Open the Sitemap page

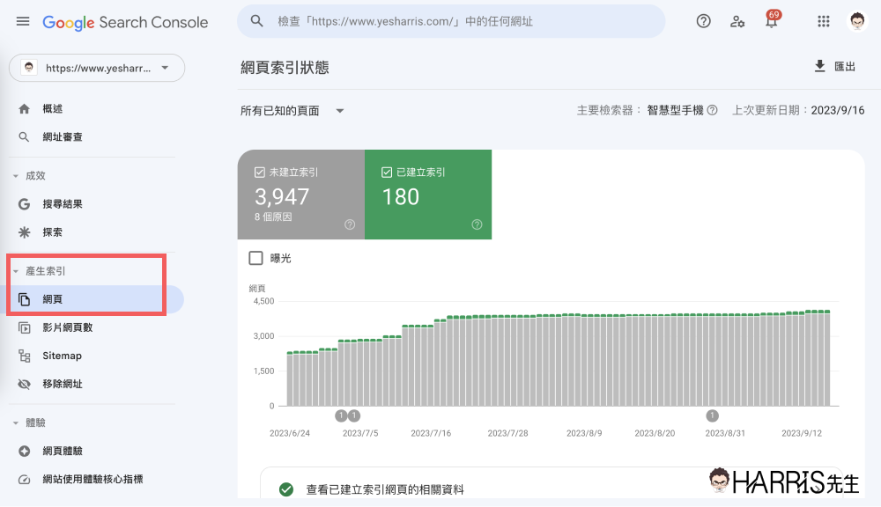tap(62, 356)
